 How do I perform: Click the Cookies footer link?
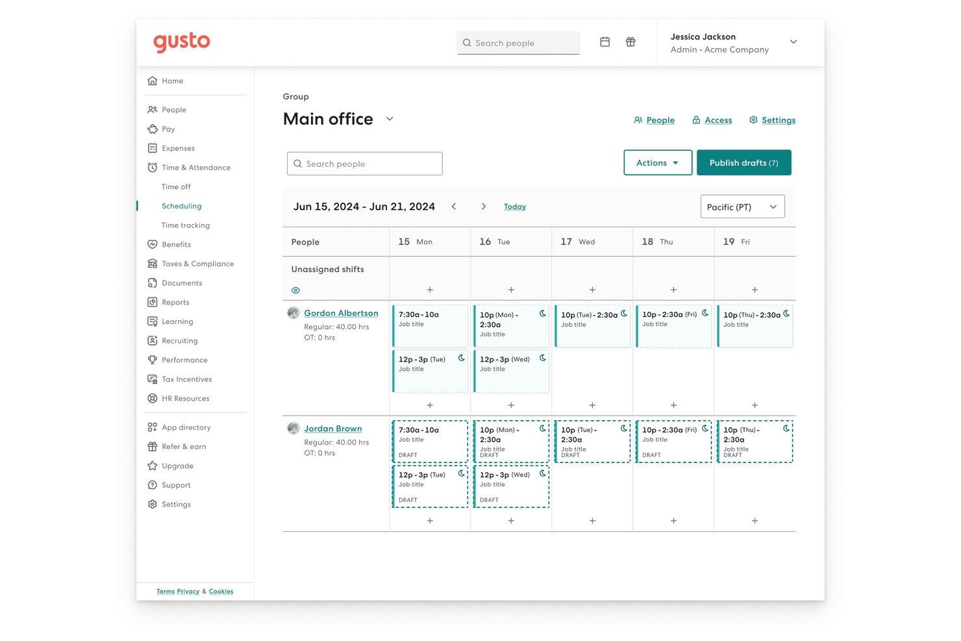coord(221,592)
